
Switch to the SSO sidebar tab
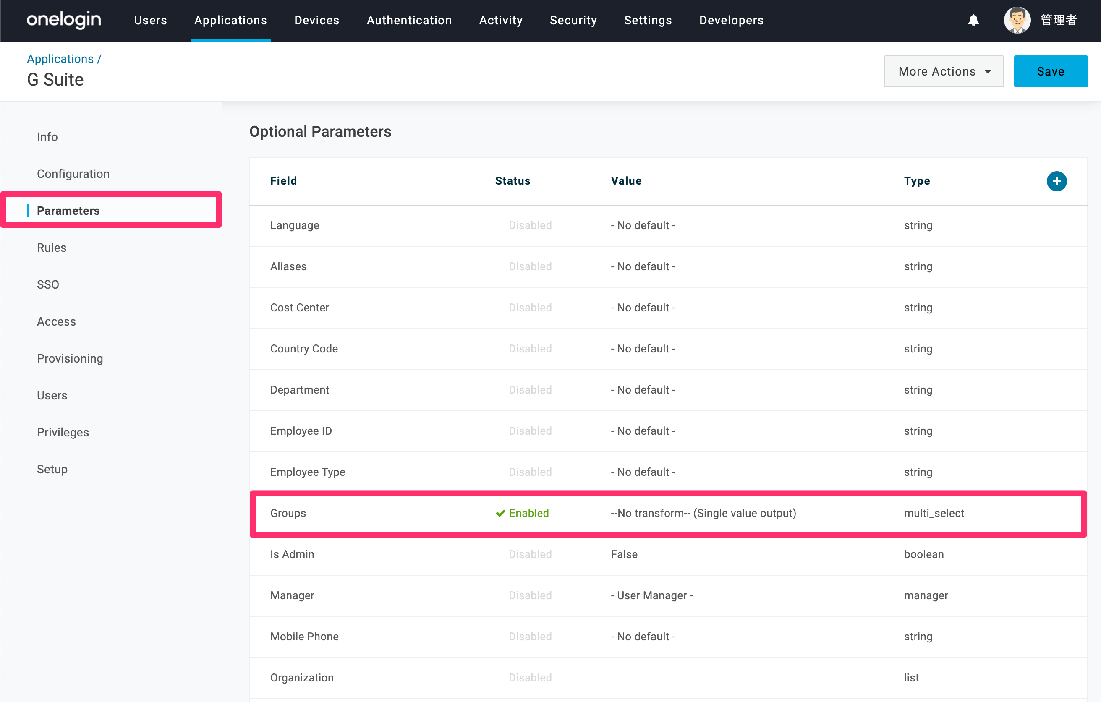coord(48,285)
